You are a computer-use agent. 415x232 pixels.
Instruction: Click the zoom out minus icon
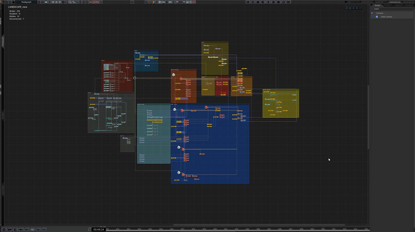point(360,8)
